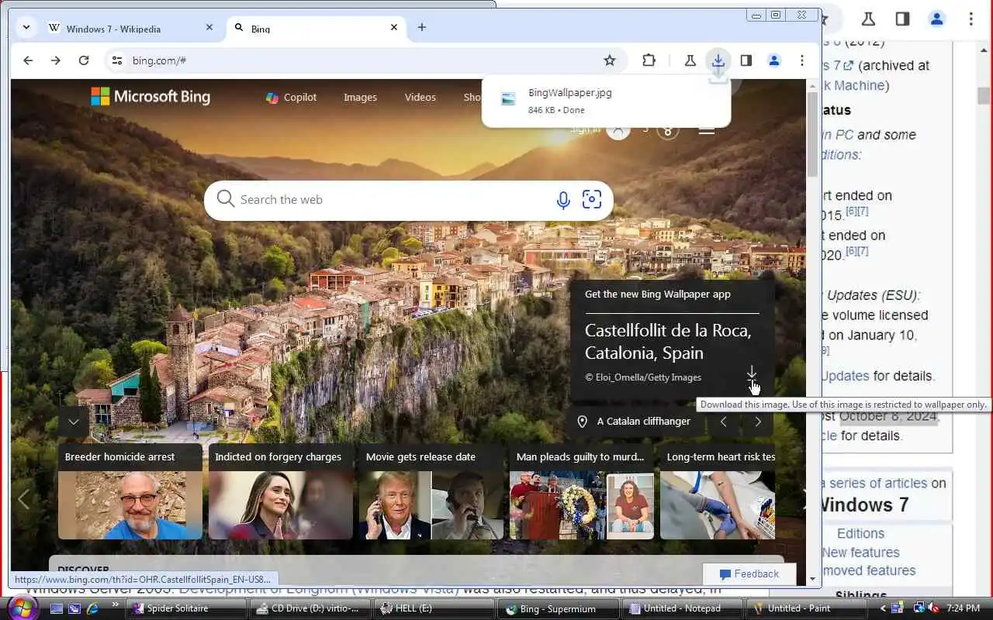Viewport: 993px width, 620px height.
Task: Open a new tab with plus button
Action: 422,27
